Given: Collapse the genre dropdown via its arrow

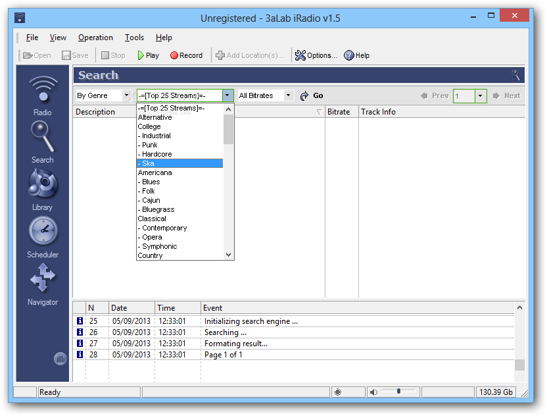Looking at the screenshot, I should tap(227, 95).
